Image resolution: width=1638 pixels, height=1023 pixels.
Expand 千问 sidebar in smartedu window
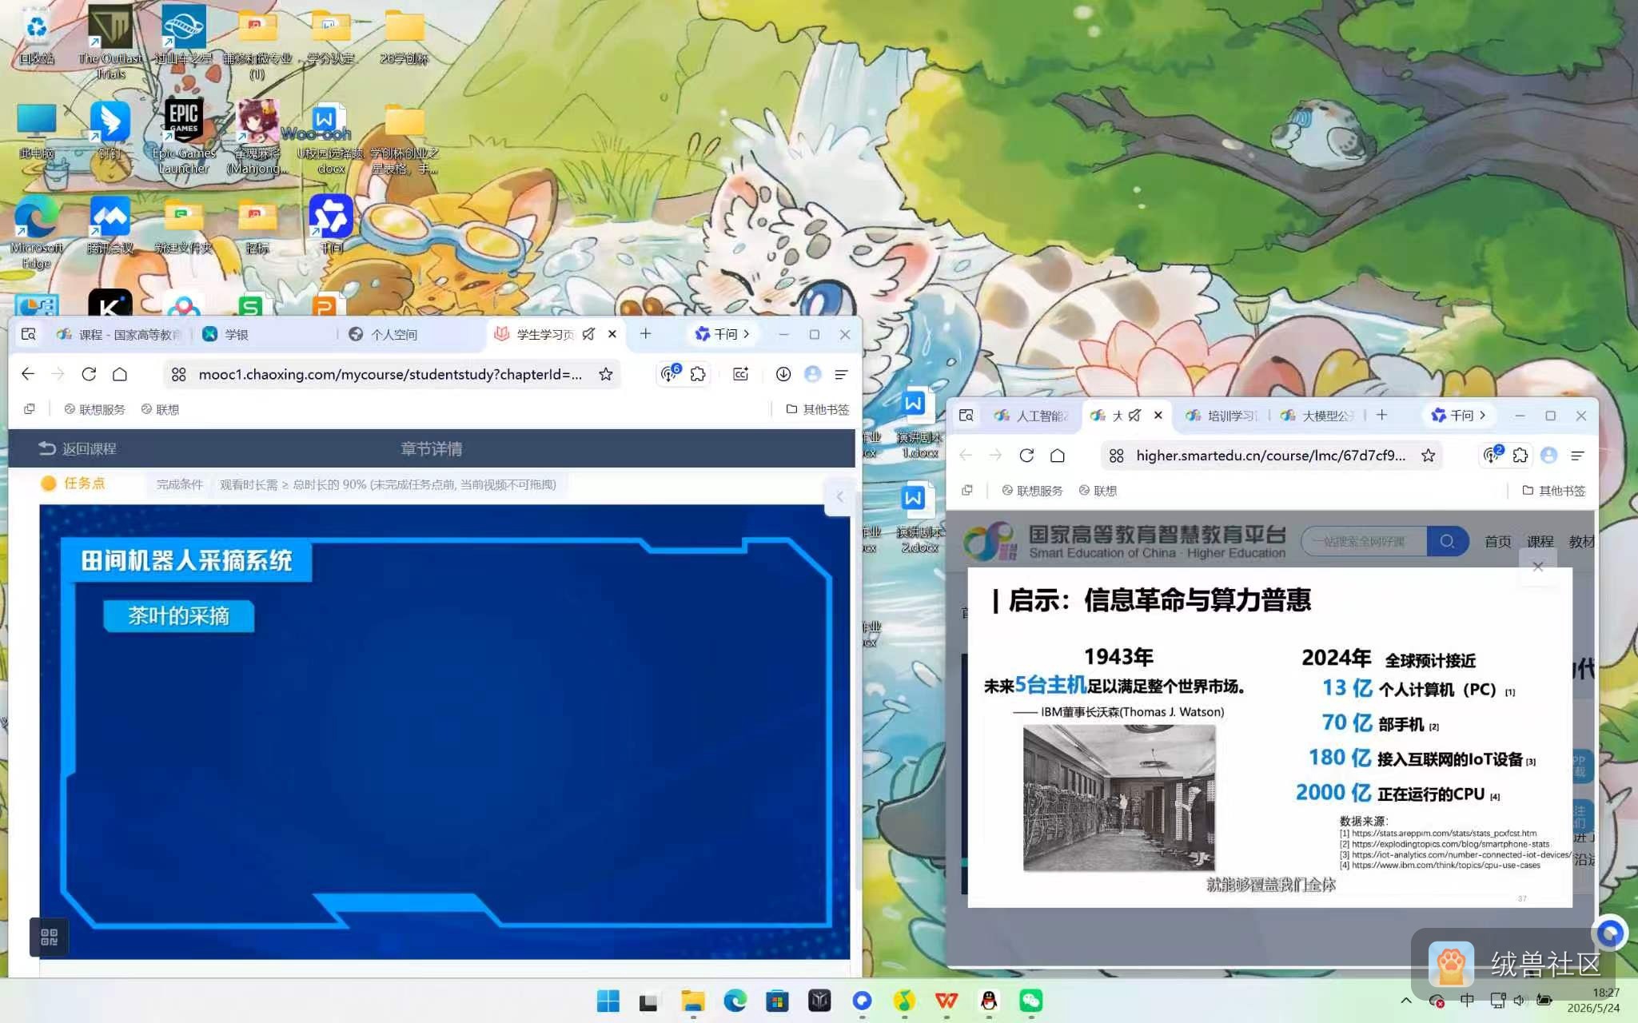[x=1458, y=416]
